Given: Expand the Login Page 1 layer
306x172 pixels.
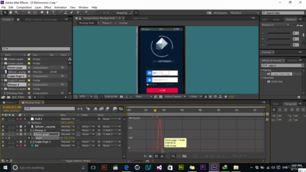Looking at the screenshot, I should (x=17, y=142).
